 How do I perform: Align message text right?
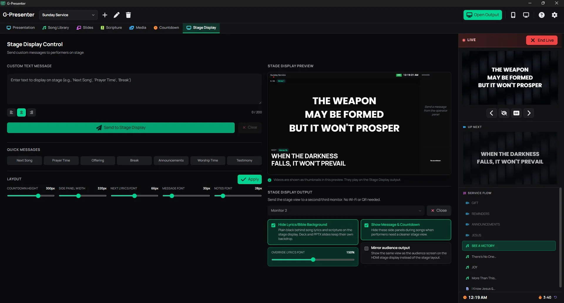(31, 112)
